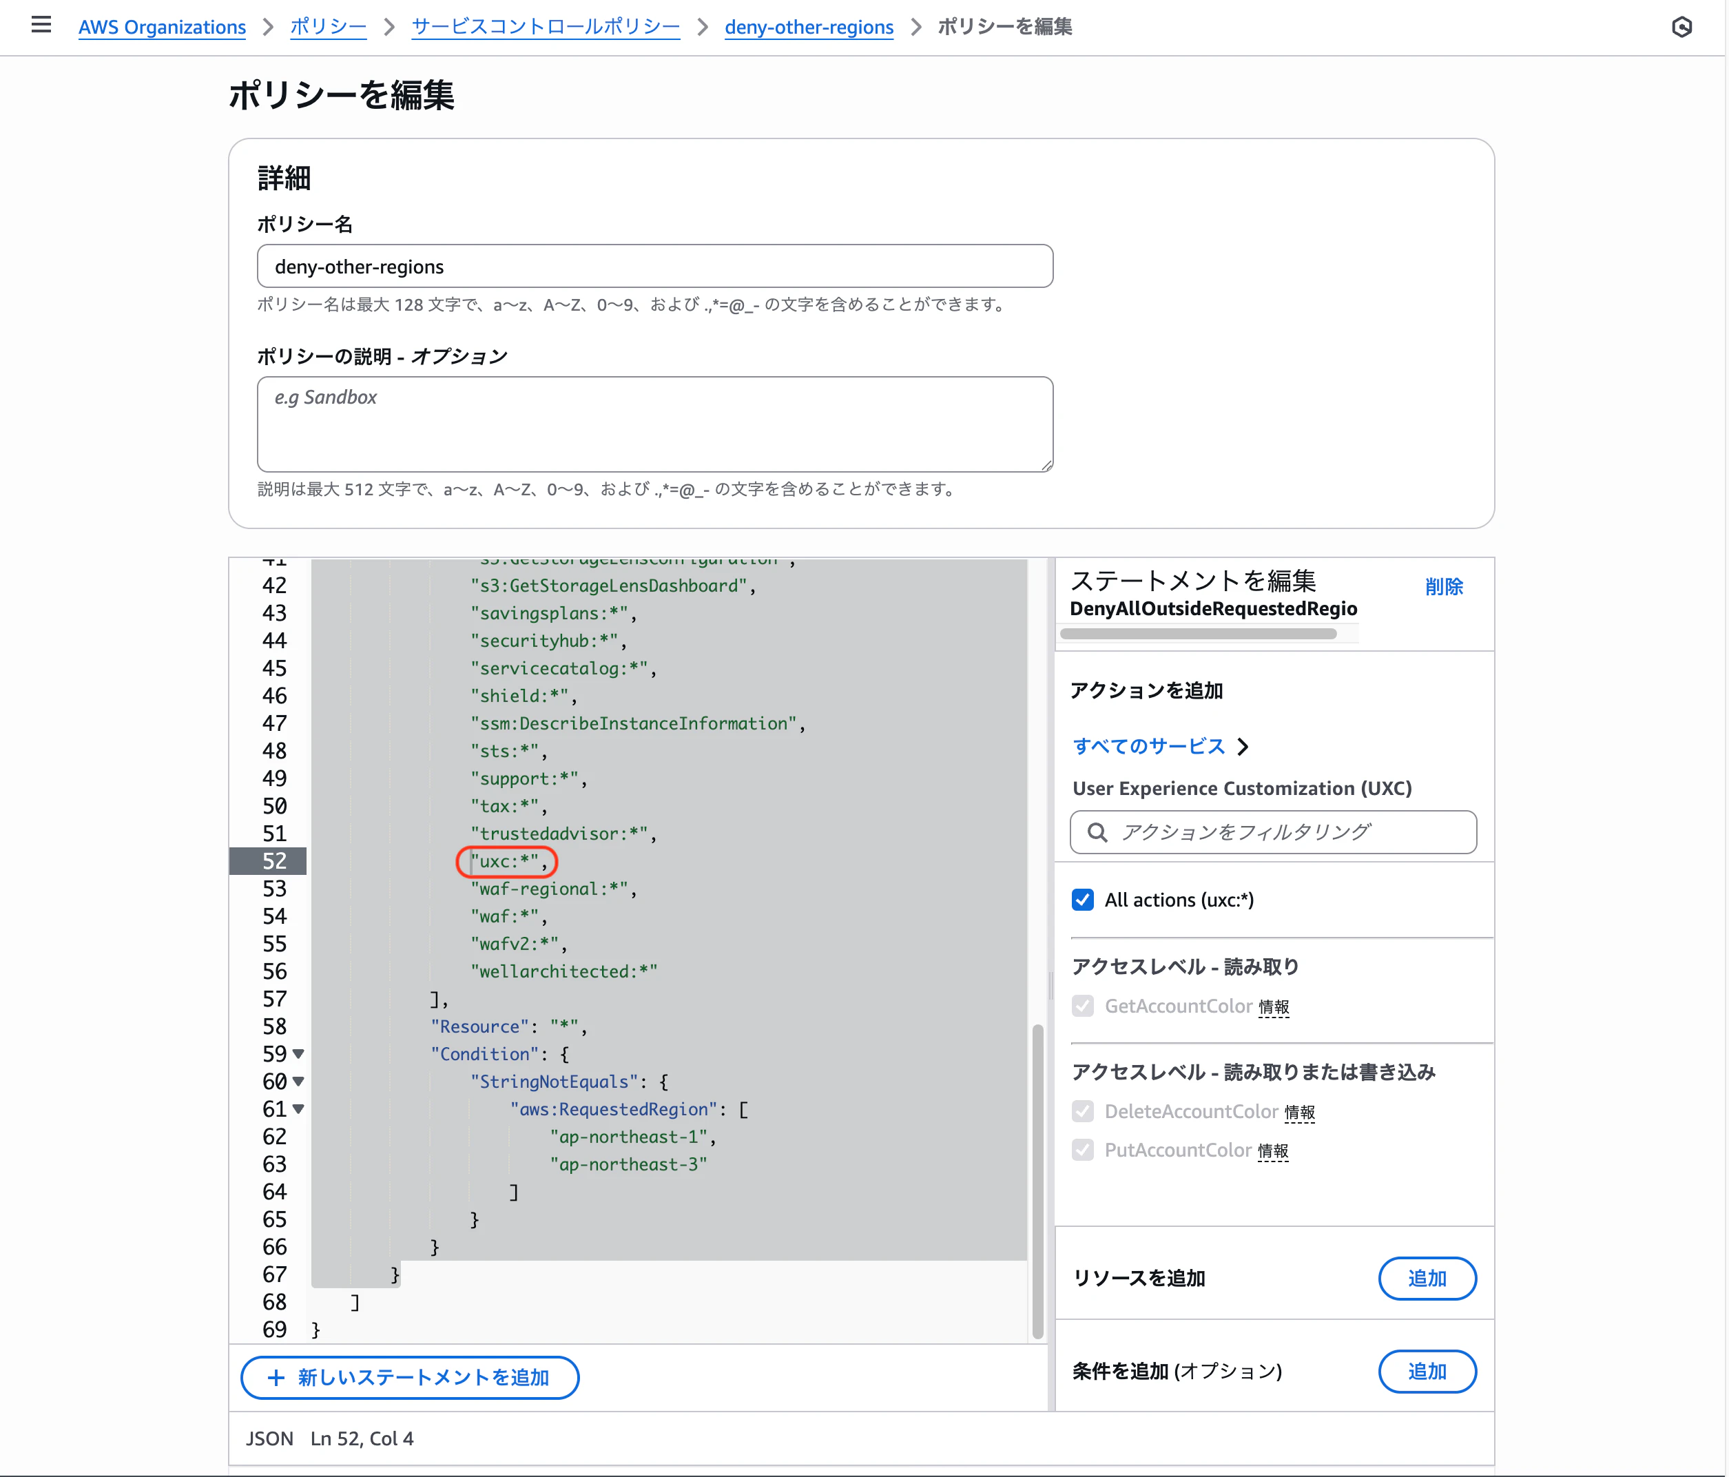Click 追加 button for リソースを追加
The height and width of the screenshot is (1477, 1729).
coord(1427,1279)
